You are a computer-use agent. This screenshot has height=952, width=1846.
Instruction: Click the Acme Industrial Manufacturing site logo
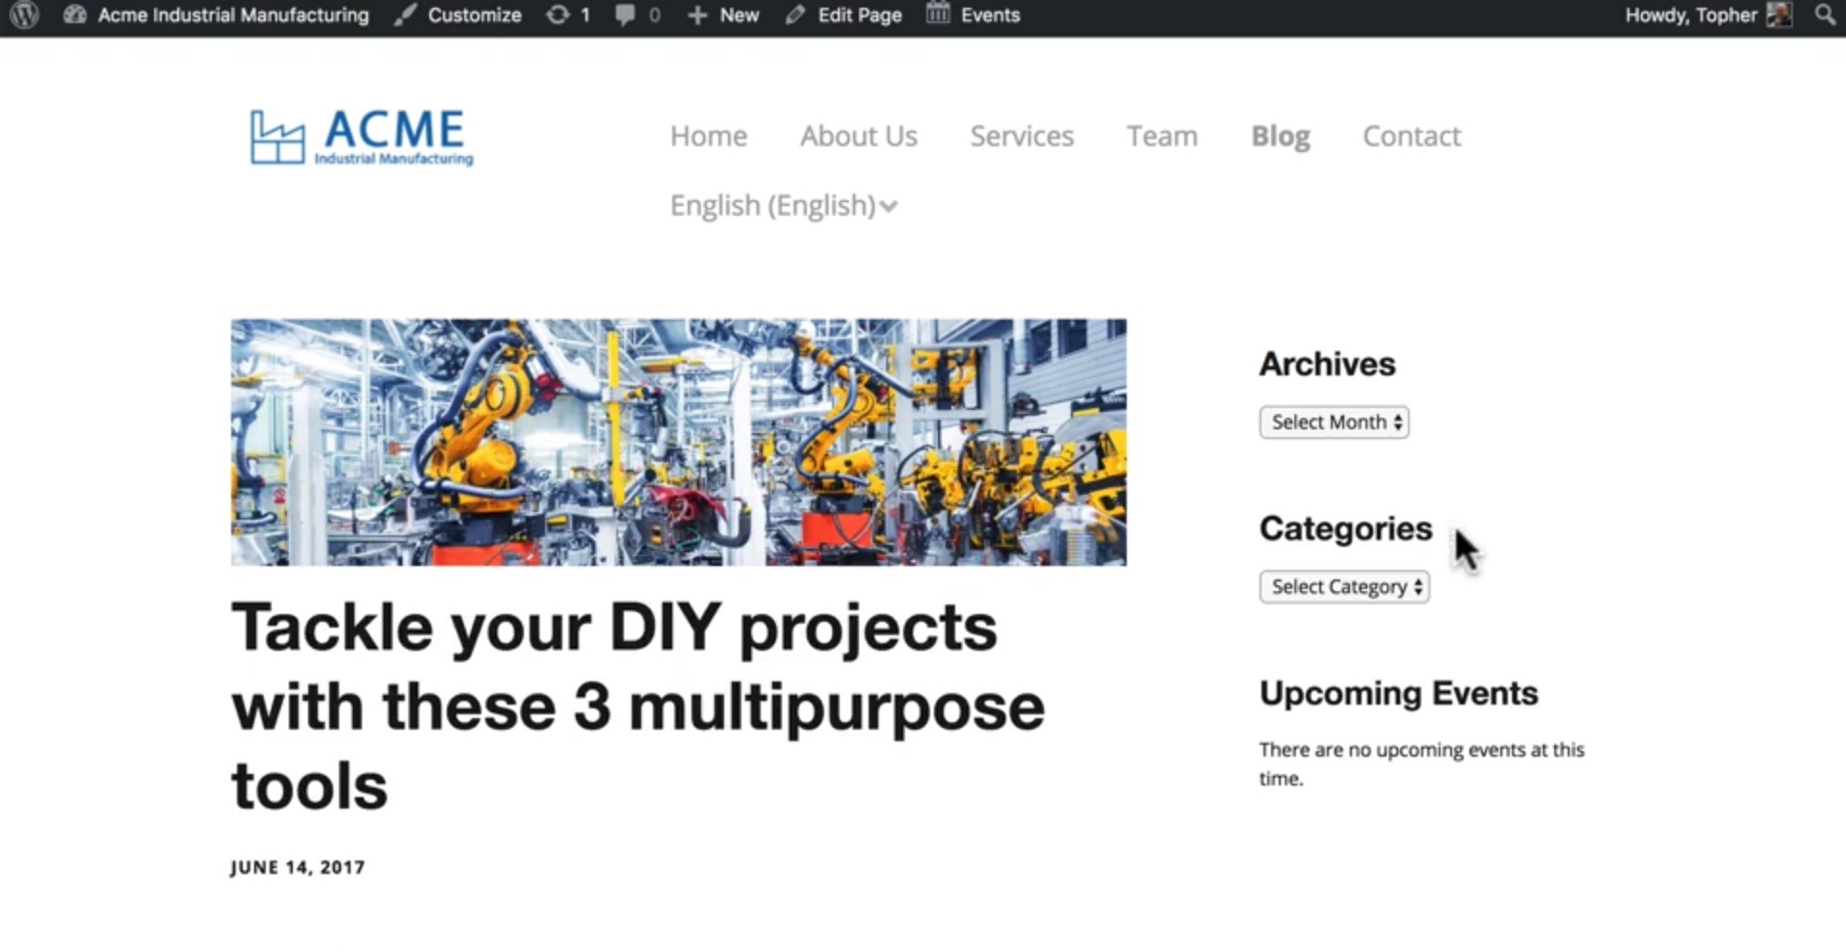[x=359, y=137]
